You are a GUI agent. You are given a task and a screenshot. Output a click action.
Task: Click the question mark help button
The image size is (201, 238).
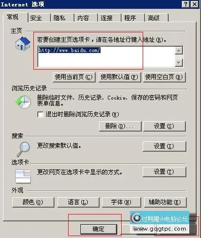185,4
